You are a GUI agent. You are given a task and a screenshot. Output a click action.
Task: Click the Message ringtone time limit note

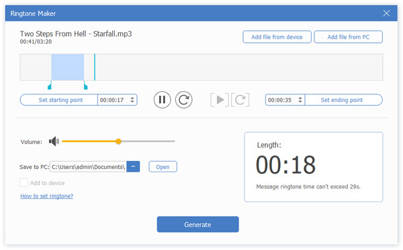(x=308, y=187)
